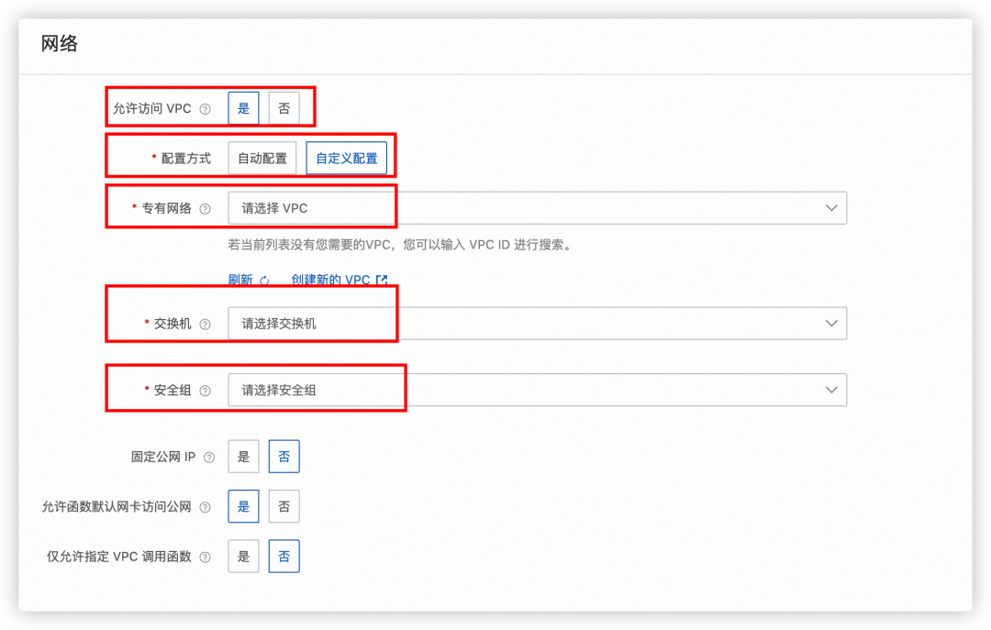
Task: Open help tooltip for 固定公网 IP
Action: [x=209, y=458]
